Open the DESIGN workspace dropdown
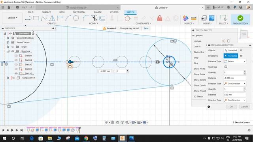 pyautogui.click(x=12, y=18)
